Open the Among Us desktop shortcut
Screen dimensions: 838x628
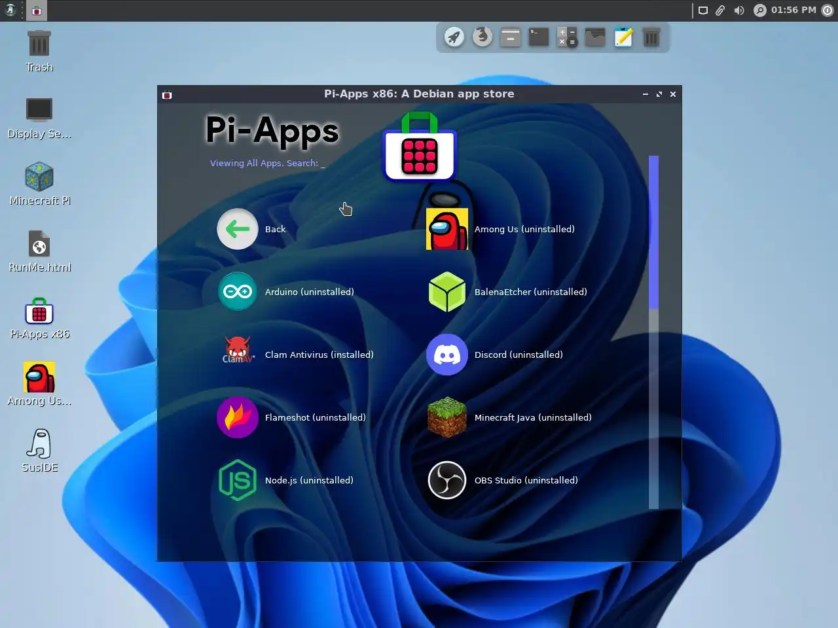pos(39,385)
